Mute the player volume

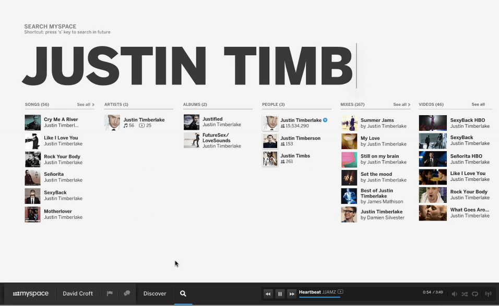coord(455,294)
